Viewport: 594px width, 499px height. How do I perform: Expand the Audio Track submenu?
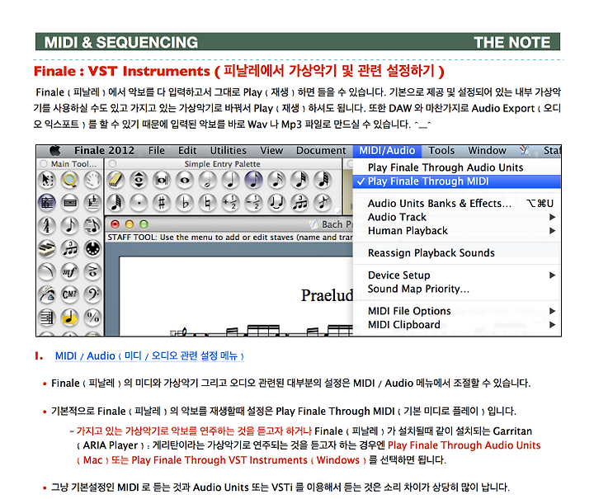click(x=456, y=217)
